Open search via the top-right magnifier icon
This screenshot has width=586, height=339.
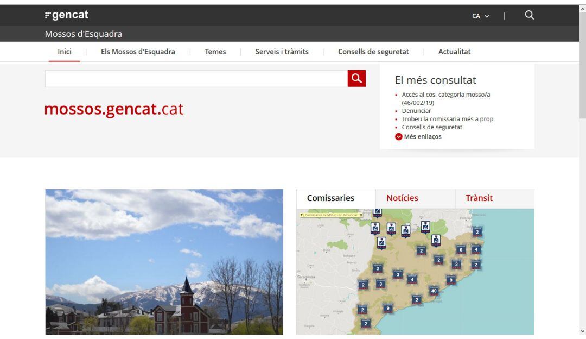tap(529, 15)
